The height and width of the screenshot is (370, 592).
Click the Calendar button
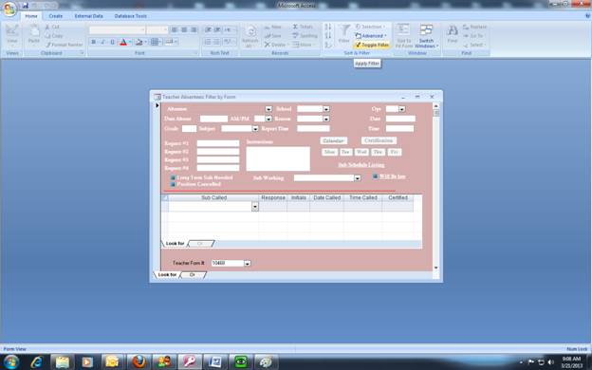pos(333,140)
